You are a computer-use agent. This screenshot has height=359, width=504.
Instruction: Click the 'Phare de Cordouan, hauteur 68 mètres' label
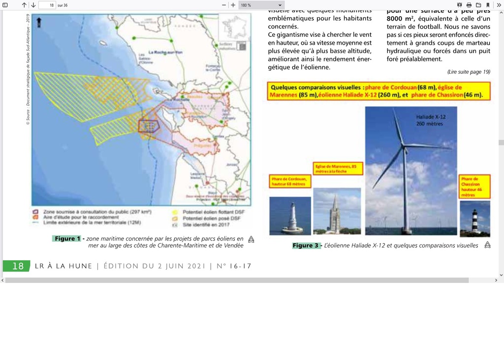click(290, 182)
